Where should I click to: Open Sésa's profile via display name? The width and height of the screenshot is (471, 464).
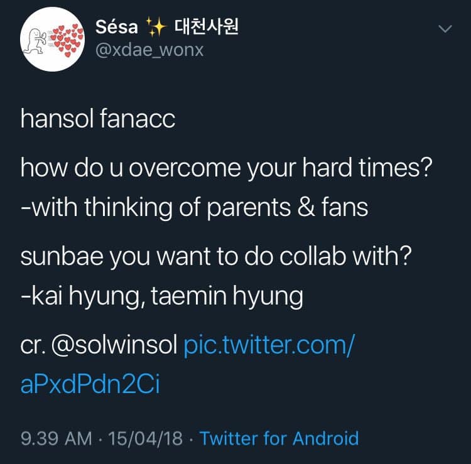coord(118,28)
